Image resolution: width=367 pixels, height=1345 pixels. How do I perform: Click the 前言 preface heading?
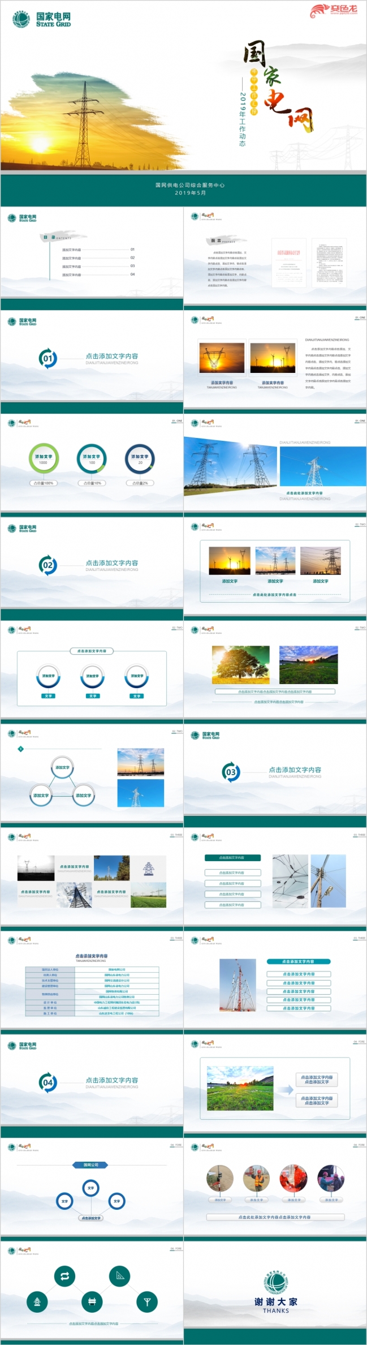click(215, 240)
